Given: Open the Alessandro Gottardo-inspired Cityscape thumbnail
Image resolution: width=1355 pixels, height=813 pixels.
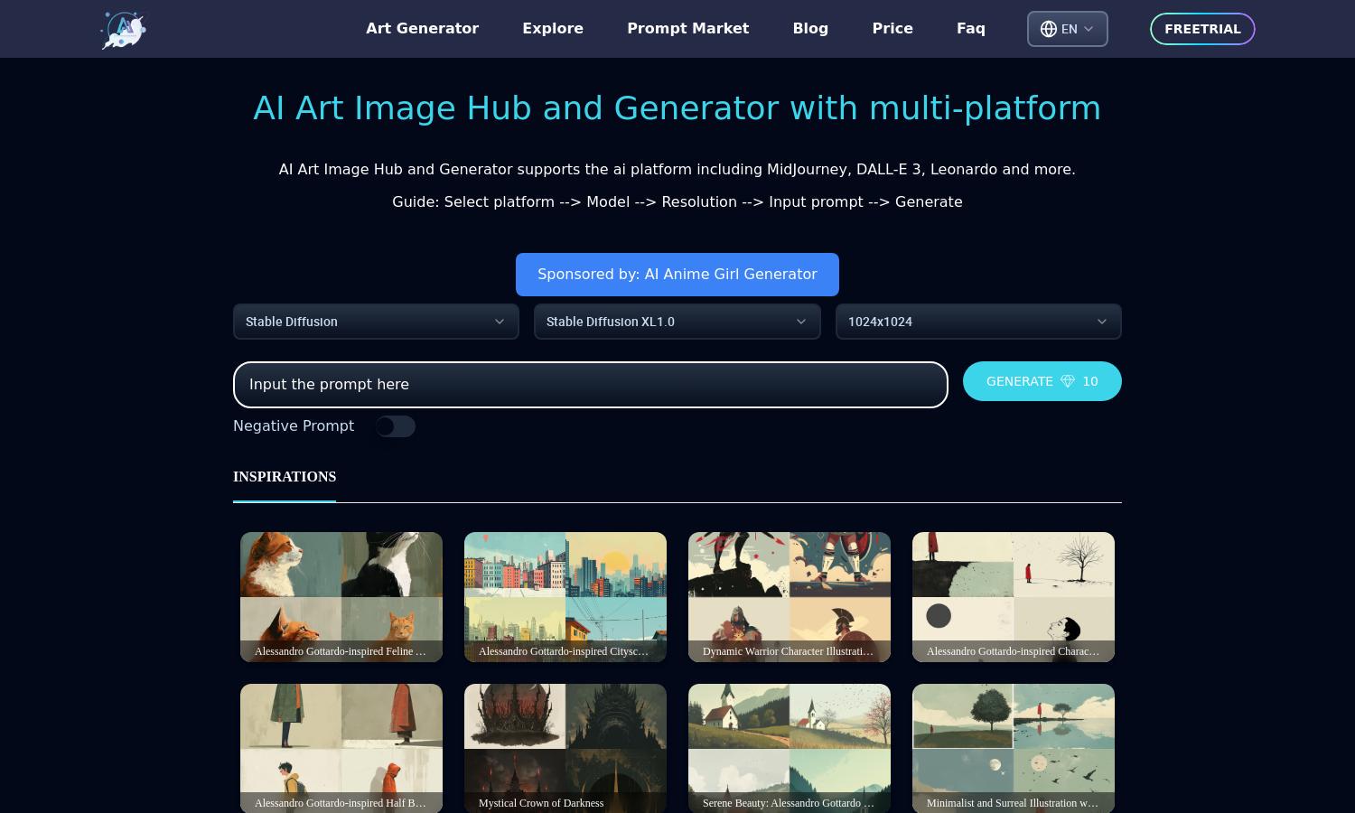Looking at the screenshot, I should [x=565, y=597].
